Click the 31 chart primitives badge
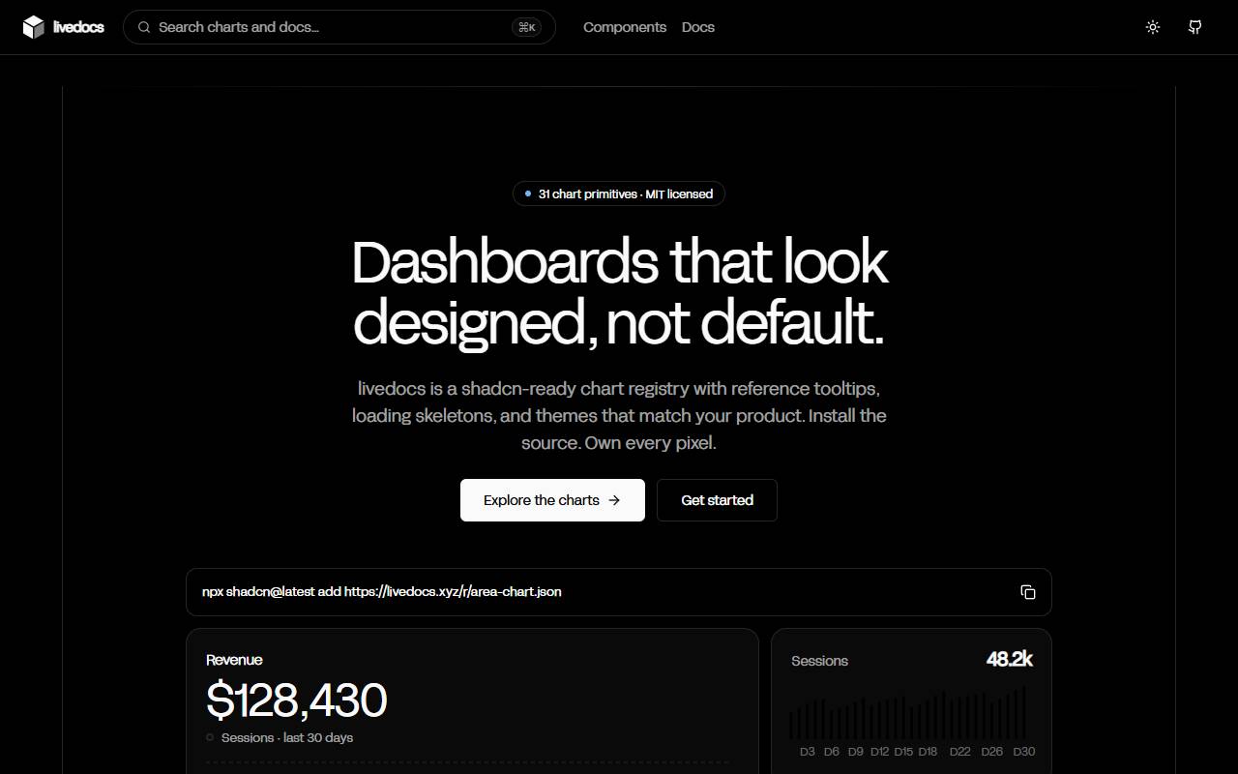The image size is (1238, 774). pos(619,193)
